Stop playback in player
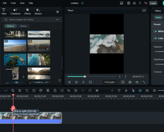The image size is (164, 132). coord(90,82)
